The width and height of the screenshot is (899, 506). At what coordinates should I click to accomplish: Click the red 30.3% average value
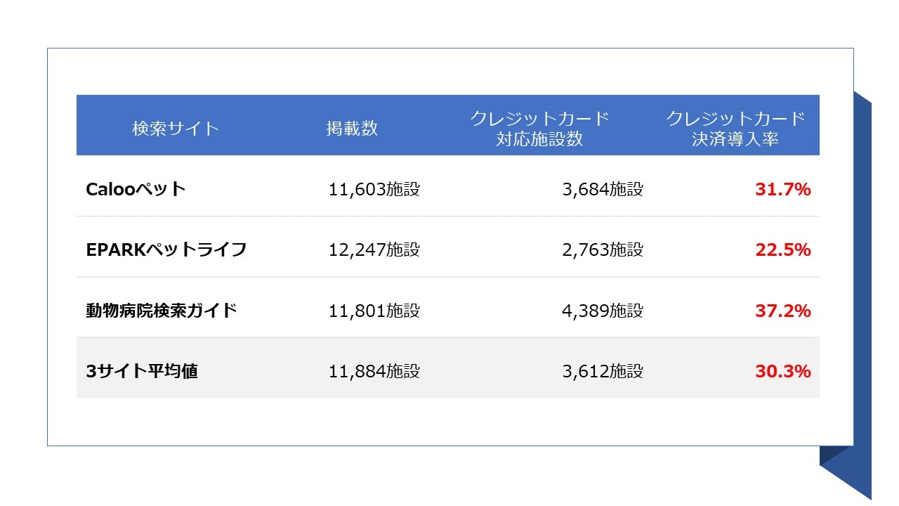(783, 371)
